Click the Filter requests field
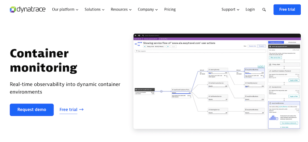The image size is (308, 142). coord(200,51)
